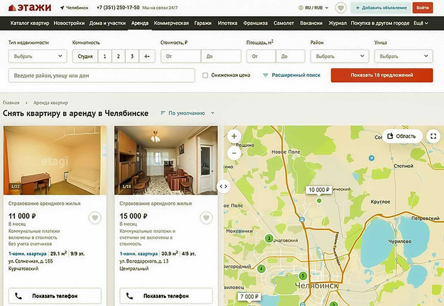Open the Район dropdown
The image size is (444, 306).
339,56
